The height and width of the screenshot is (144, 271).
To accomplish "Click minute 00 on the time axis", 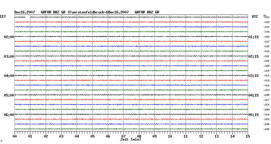I will point(15,136).
